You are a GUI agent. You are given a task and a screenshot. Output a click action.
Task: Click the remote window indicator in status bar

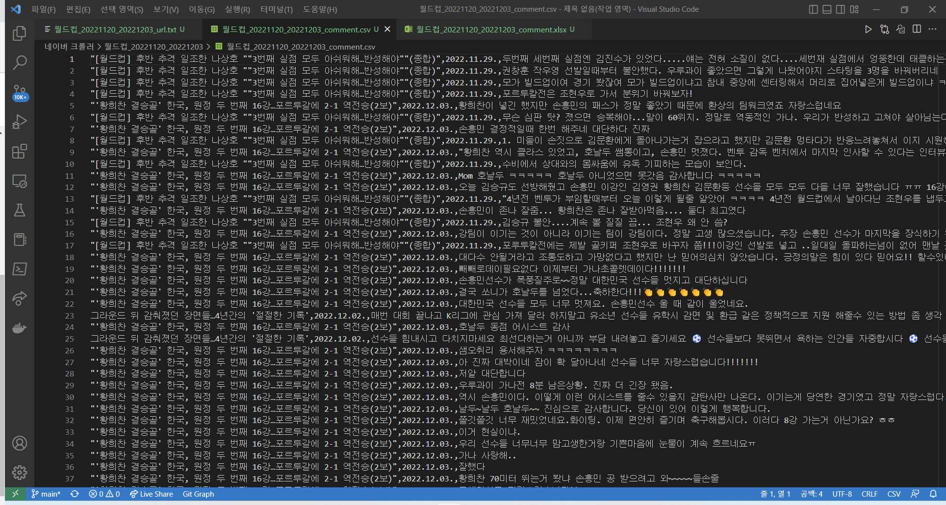tap(15, 494)
